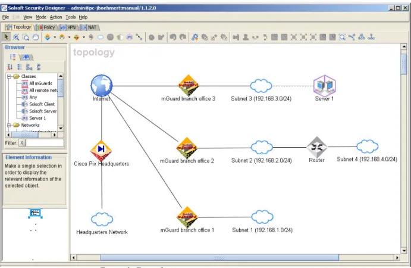Open the Help menu

pyautogui.click(x=83, y=17)
